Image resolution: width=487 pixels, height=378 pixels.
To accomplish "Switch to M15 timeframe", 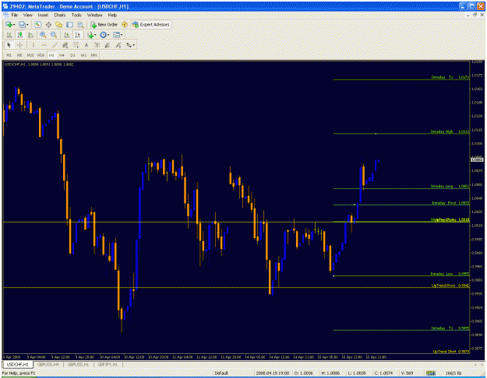I will click(x=30, y=55).
